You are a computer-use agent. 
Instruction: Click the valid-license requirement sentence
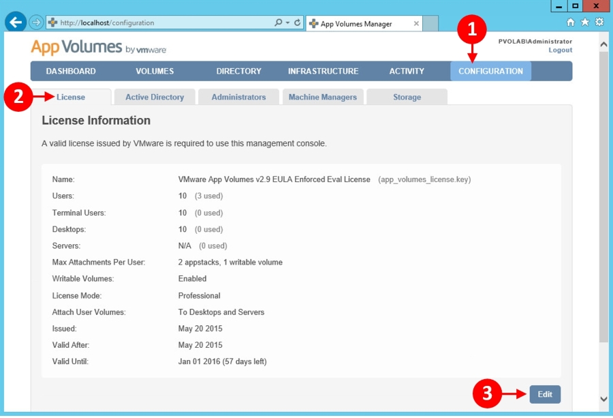(x=184, y=143)
